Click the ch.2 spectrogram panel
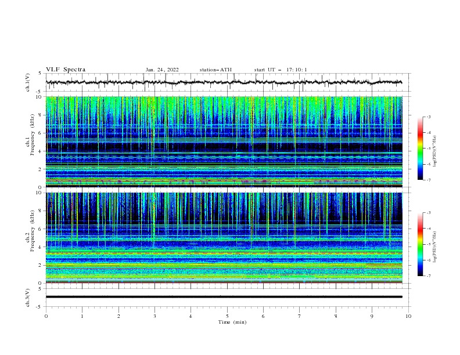Image resolution: width=460 pixels, height=355 pixels. tap(224, 238)
